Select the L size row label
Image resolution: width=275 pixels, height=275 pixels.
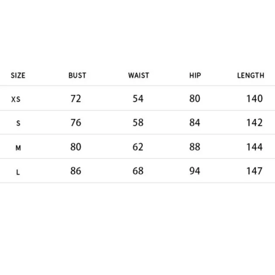(x=18, y=172)
